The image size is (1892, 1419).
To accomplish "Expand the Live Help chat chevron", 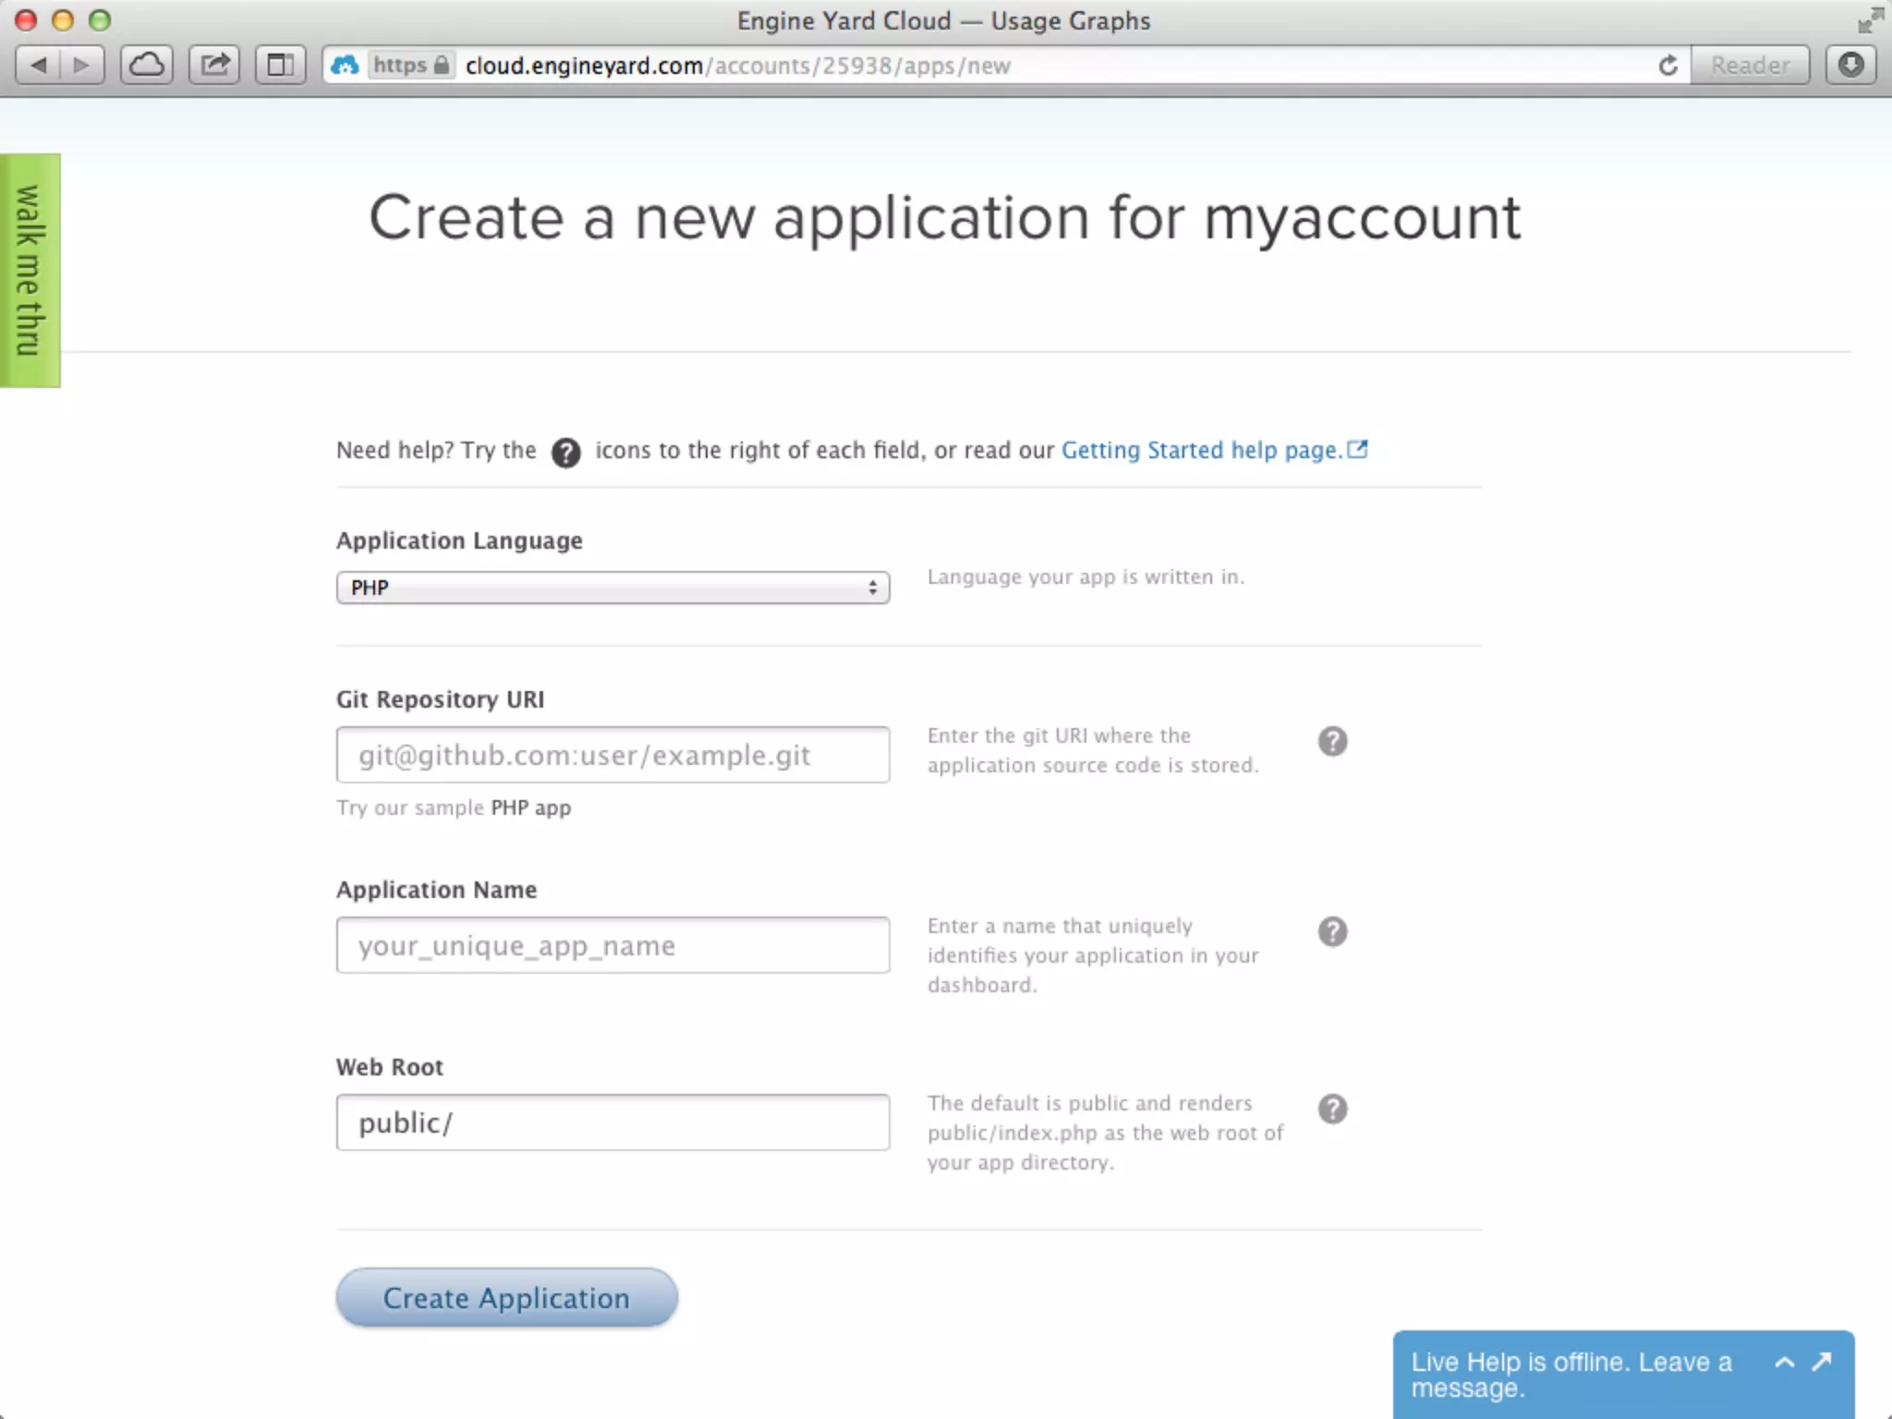I will click(x=1785, y=1362).
